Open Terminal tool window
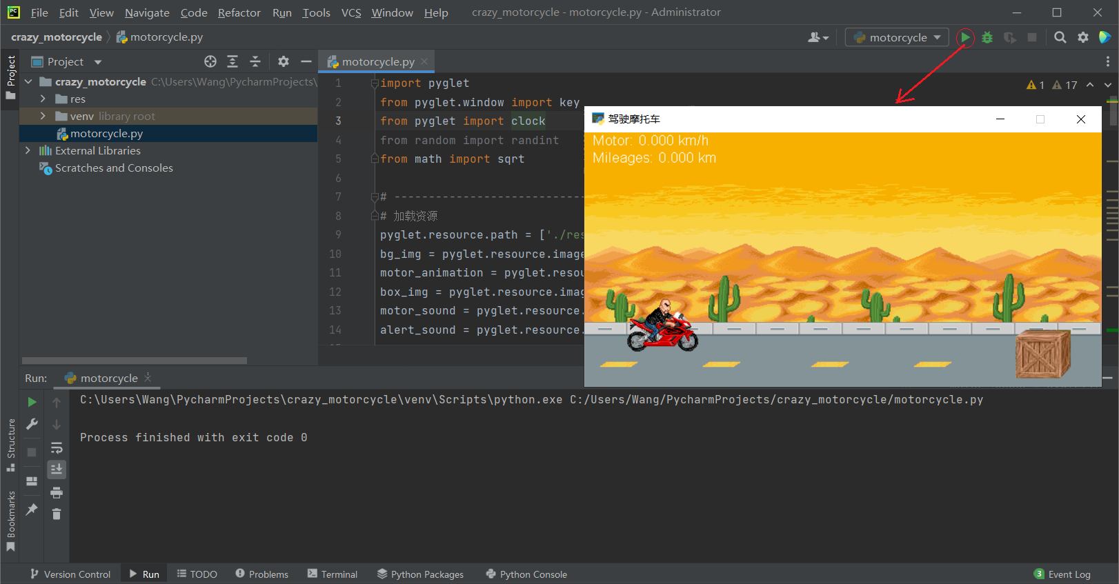The height and width of the screenshot is (584, 1119). click(x=333, y=574)
